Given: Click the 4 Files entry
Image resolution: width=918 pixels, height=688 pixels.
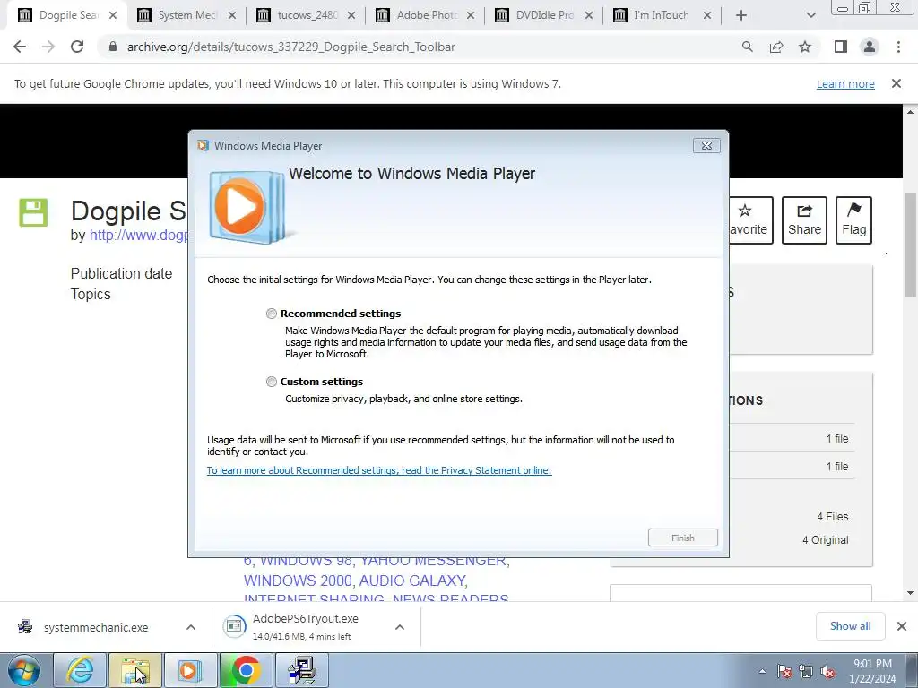Looking at the screenshot, I should pos(833,517).
